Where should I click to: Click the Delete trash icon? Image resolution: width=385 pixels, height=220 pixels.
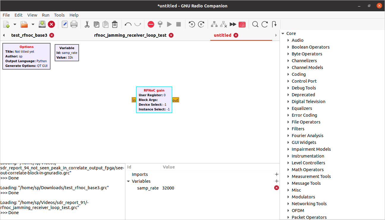(x=115, y=24)
